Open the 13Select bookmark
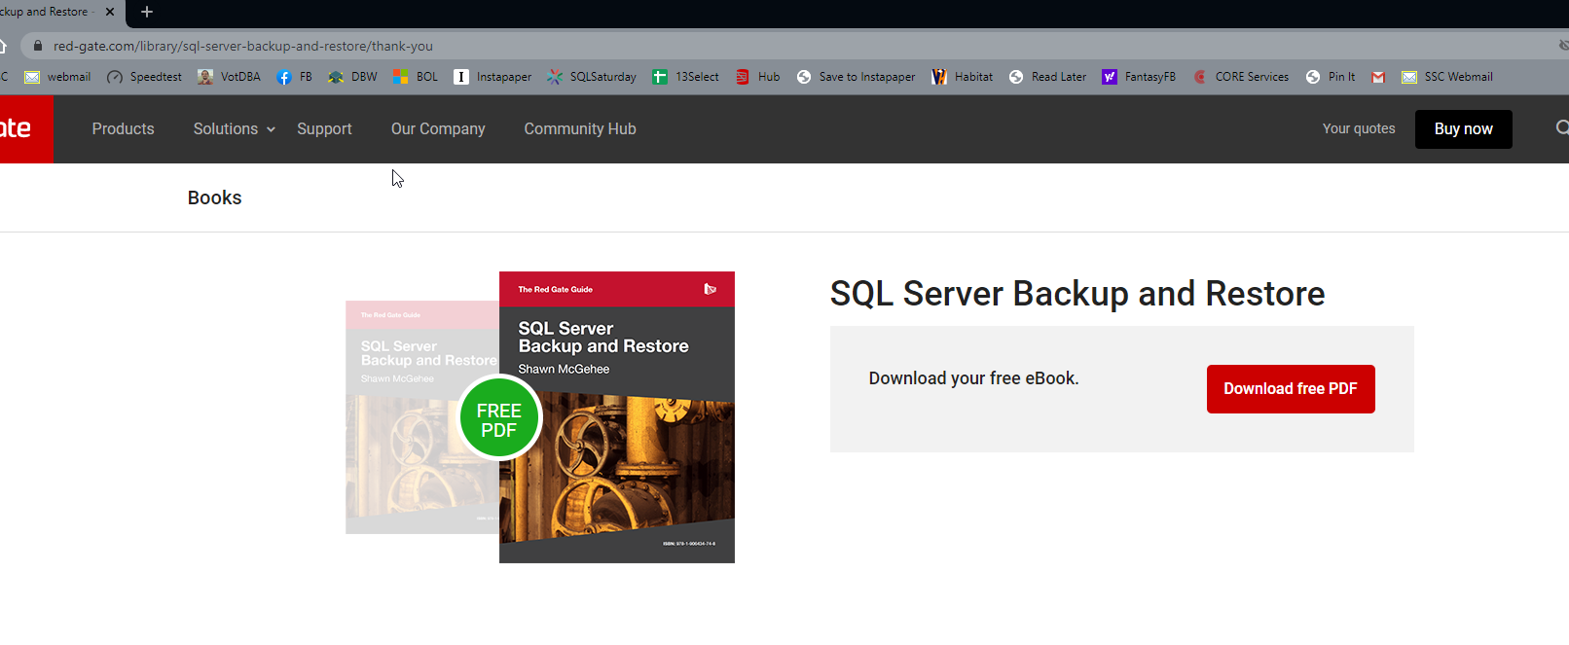1569x645 pixels. point(686,77)
